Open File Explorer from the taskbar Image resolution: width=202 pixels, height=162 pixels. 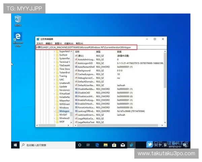click(x=106, y=145)
